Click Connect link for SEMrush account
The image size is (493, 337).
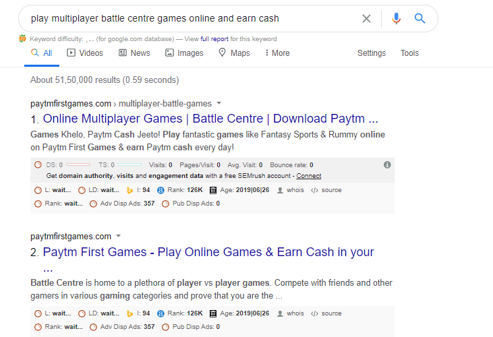(309, 176)
